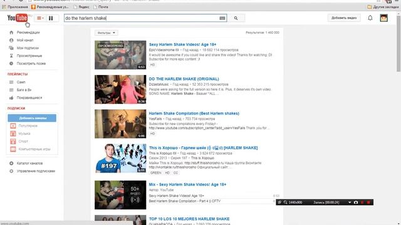Image resolution: width=401 pixels, height=225 pixels.
Task: Open TOP 10 LOS 10 MEJORES HARLEM SHAKE title
Action: click(189, 219)
